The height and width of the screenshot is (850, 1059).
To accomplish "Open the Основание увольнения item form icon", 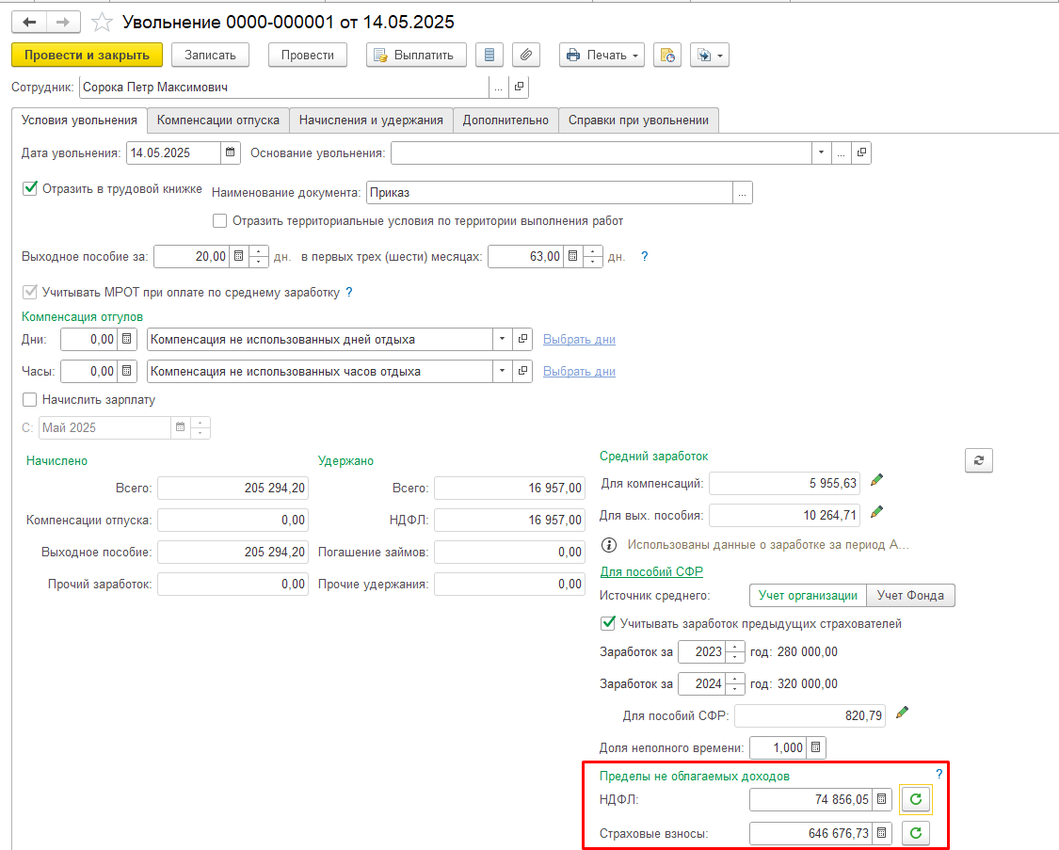I will click(861, 152).
